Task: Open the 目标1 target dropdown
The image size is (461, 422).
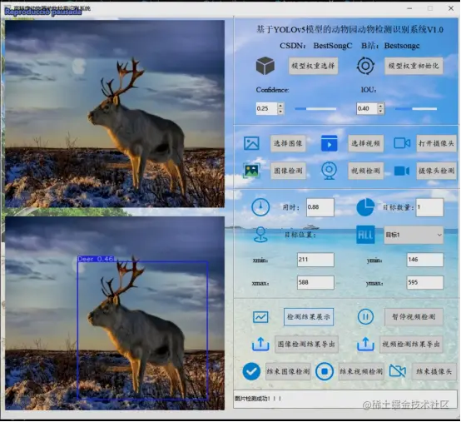Action: tap(414, 235)
